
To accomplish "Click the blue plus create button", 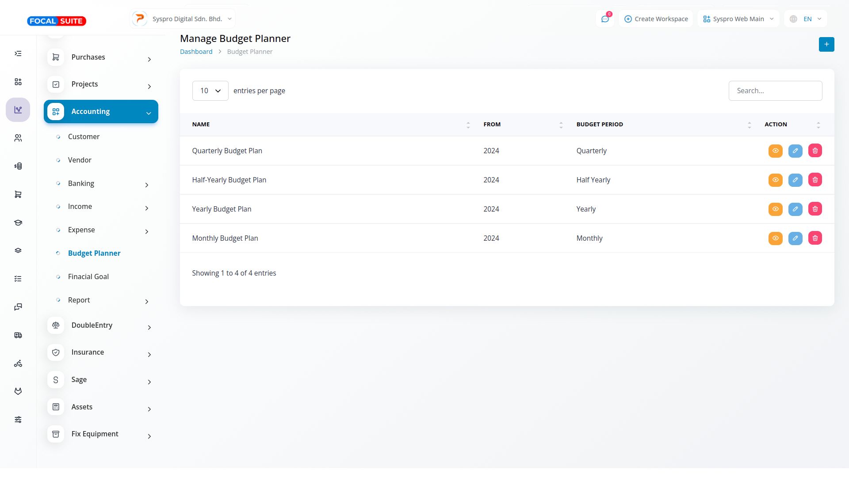I will (x=826, y=44).
